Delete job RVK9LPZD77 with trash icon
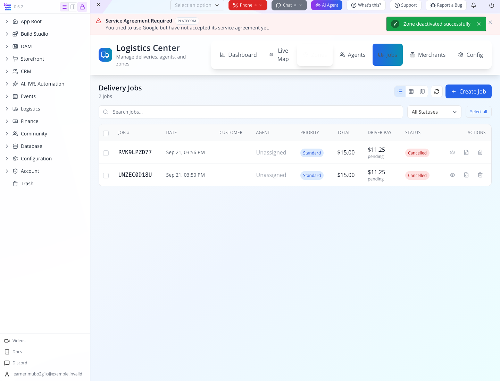Screen dimensions: 500x381 [x=480, y=152]
